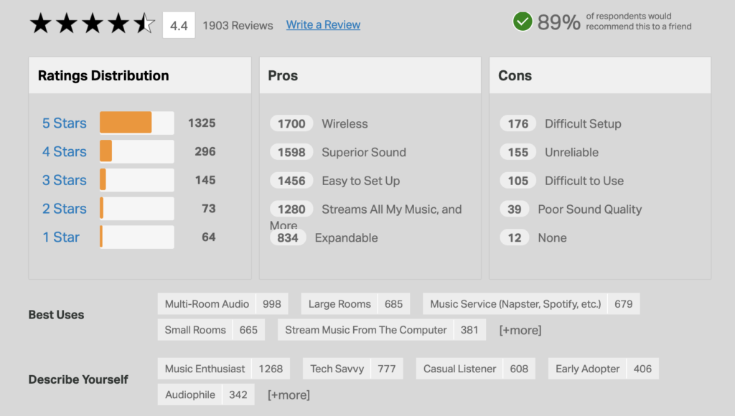The image size is (735, 416).
Task: Click the half-filled fifth star icon
Action: (x=144, y=24)
